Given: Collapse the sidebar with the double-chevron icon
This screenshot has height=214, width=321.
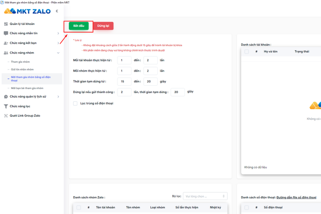Looking at the screenshot, I should (x=57, y=11).
